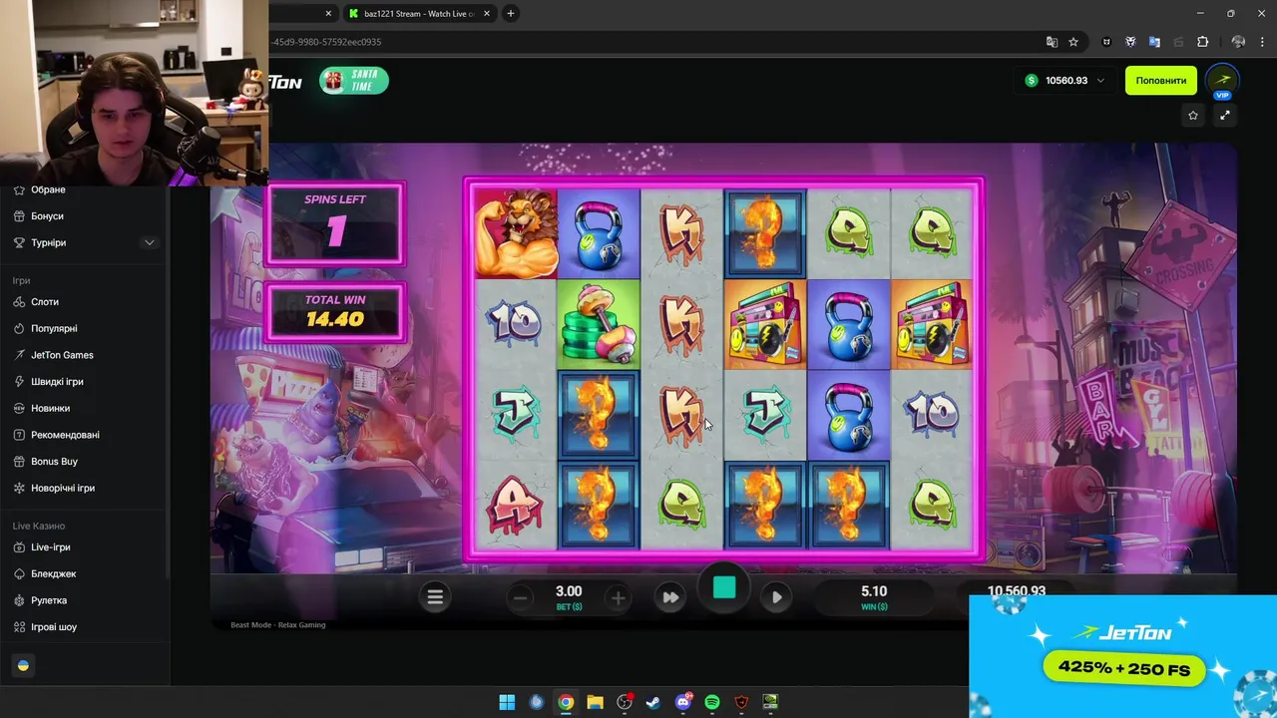Screen dimensions: 1277x718
Task: Open the Chrome three-dot menu
Action: [1263, 42]
